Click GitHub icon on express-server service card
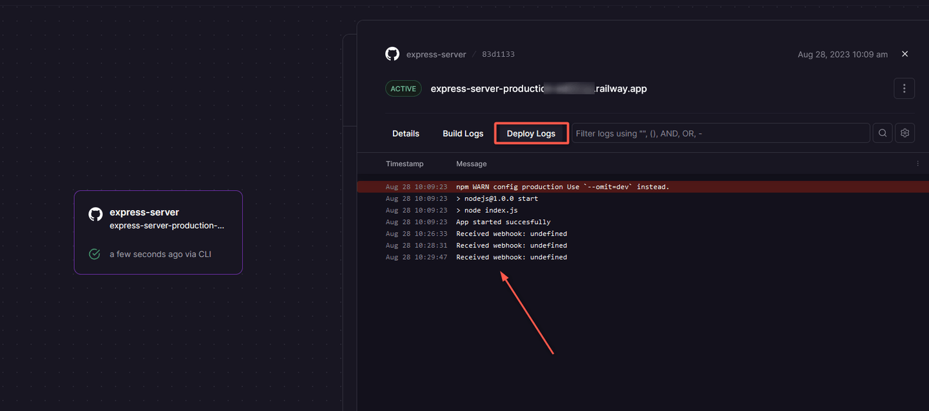The height and width of the screenshot is (411, 929). coord(95,215)
